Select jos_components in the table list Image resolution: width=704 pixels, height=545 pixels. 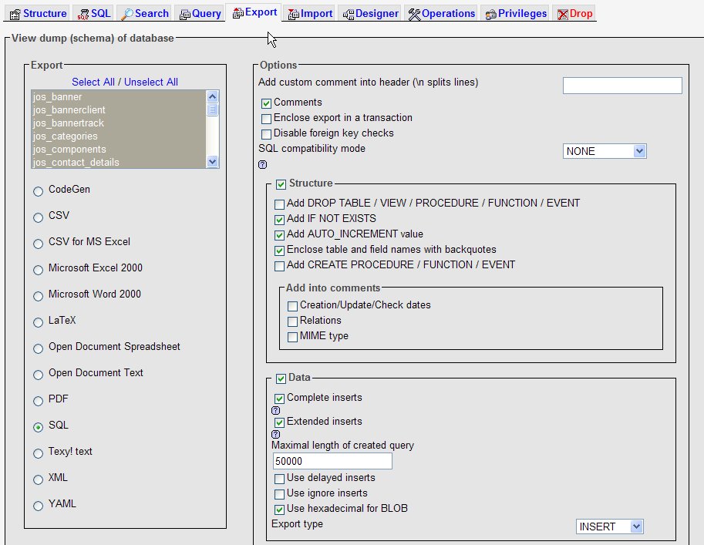click(x=119, y=149)
